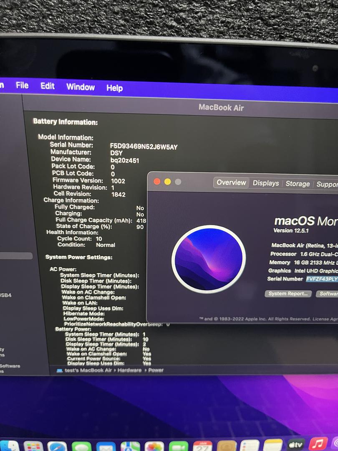Click the highlighted Mac serial number FVFZF43PLY
338x451 pixels.
point(322,279)
